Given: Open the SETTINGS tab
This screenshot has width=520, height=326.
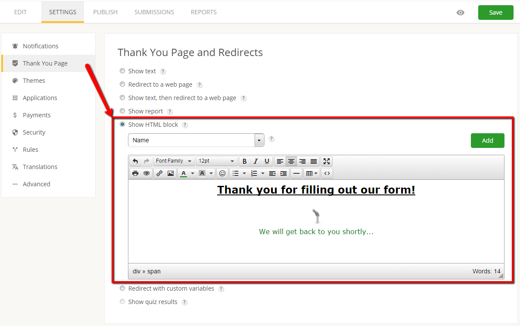Looking at the screenshot, I should 62,12.
